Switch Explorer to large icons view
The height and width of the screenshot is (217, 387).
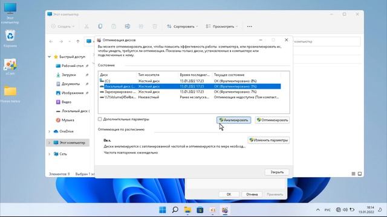pyautogui.click(x=360, y=174)
